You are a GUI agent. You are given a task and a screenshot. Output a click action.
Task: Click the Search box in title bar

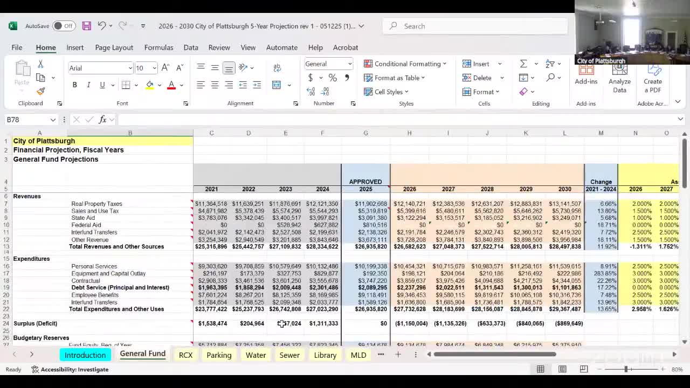coord(475,26)
